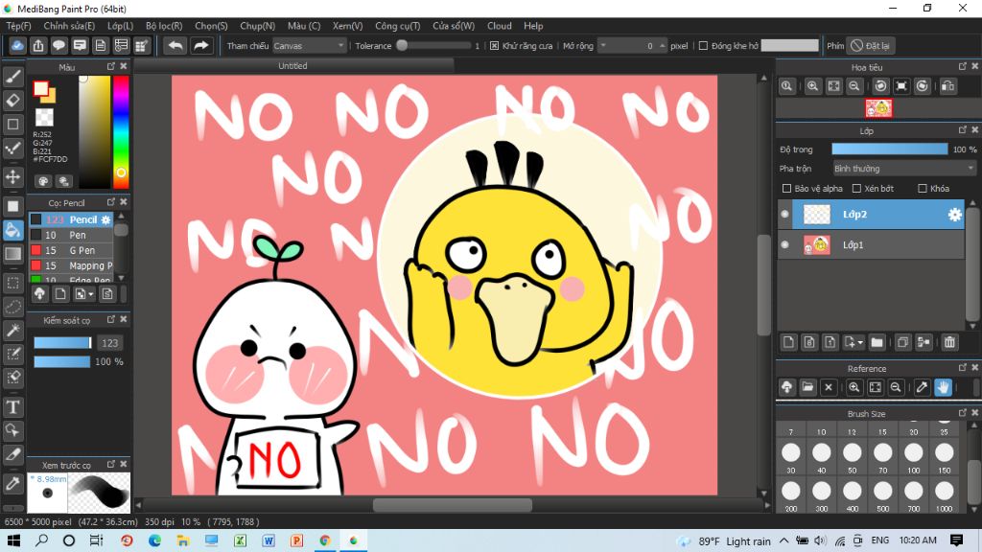
Task: Undock the Navigator panel
Action: [x=963, y=66]
